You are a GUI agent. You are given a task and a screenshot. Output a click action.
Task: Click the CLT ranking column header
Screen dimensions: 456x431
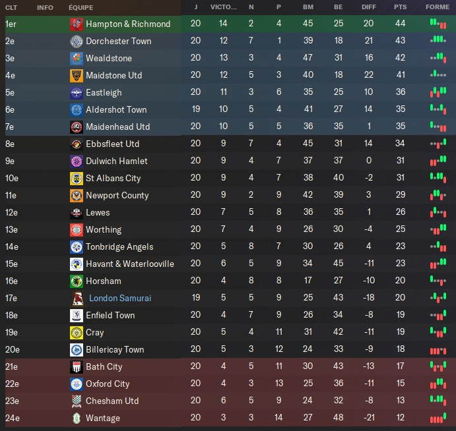[x=11, y=7]
